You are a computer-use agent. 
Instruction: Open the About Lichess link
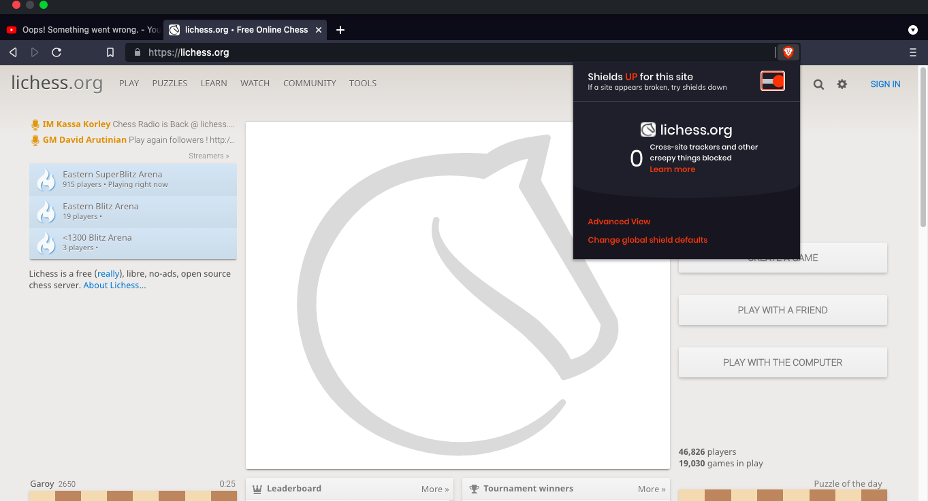tap(114, 286)
